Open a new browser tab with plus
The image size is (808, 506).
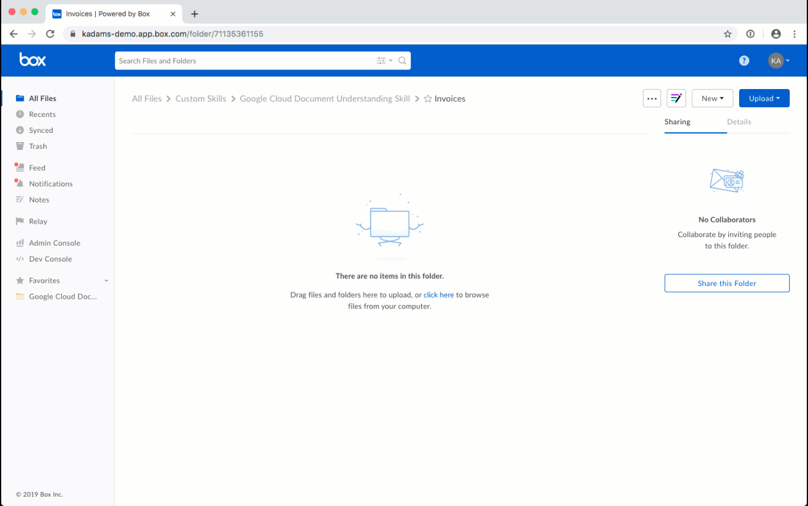(x=194, y=14)
